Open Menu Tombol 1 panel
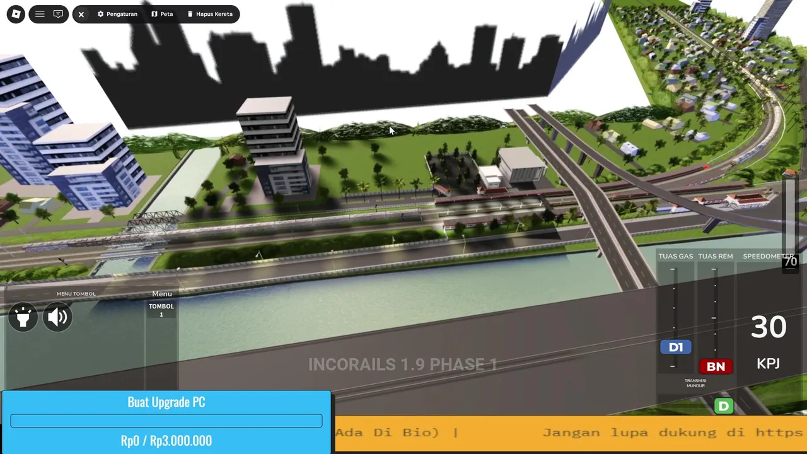The image size is (807, 454). (x=161, y=310)
